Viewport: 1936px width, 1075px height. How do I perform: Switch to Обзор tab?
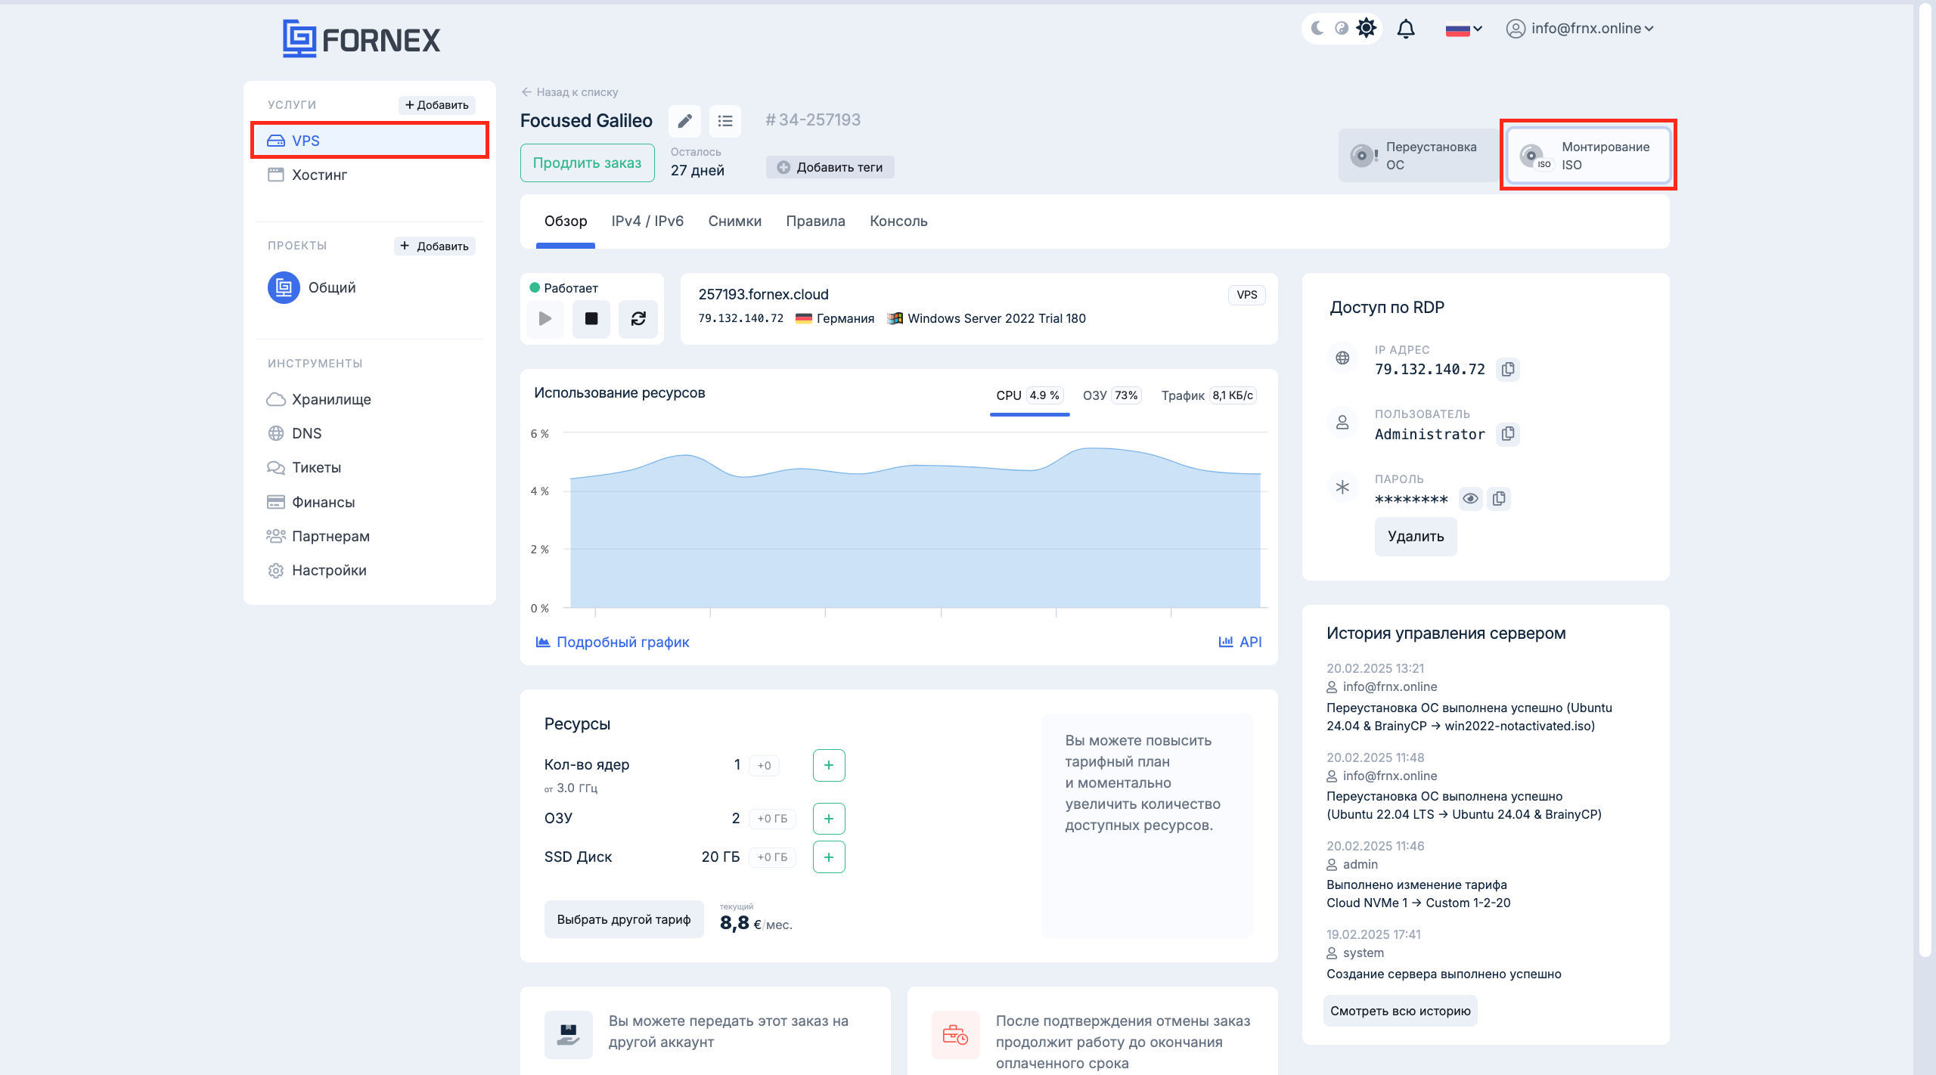tap(566, 222)
